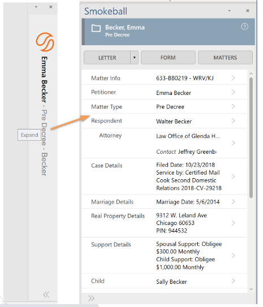Click the FORM button
Image resolution: width=263 pixels, height=307 pixels.
click(168, 58)
